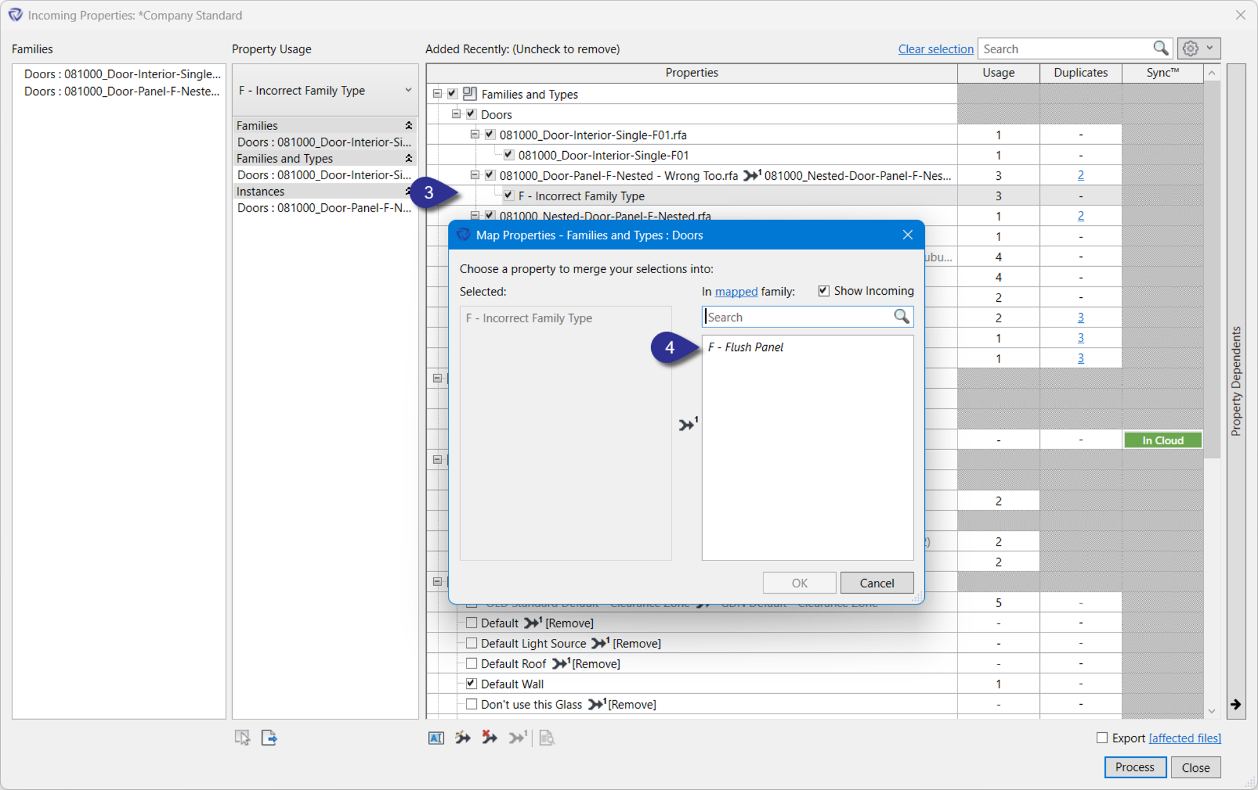Check the Don't use this Glass checkbox

[471, 704]
